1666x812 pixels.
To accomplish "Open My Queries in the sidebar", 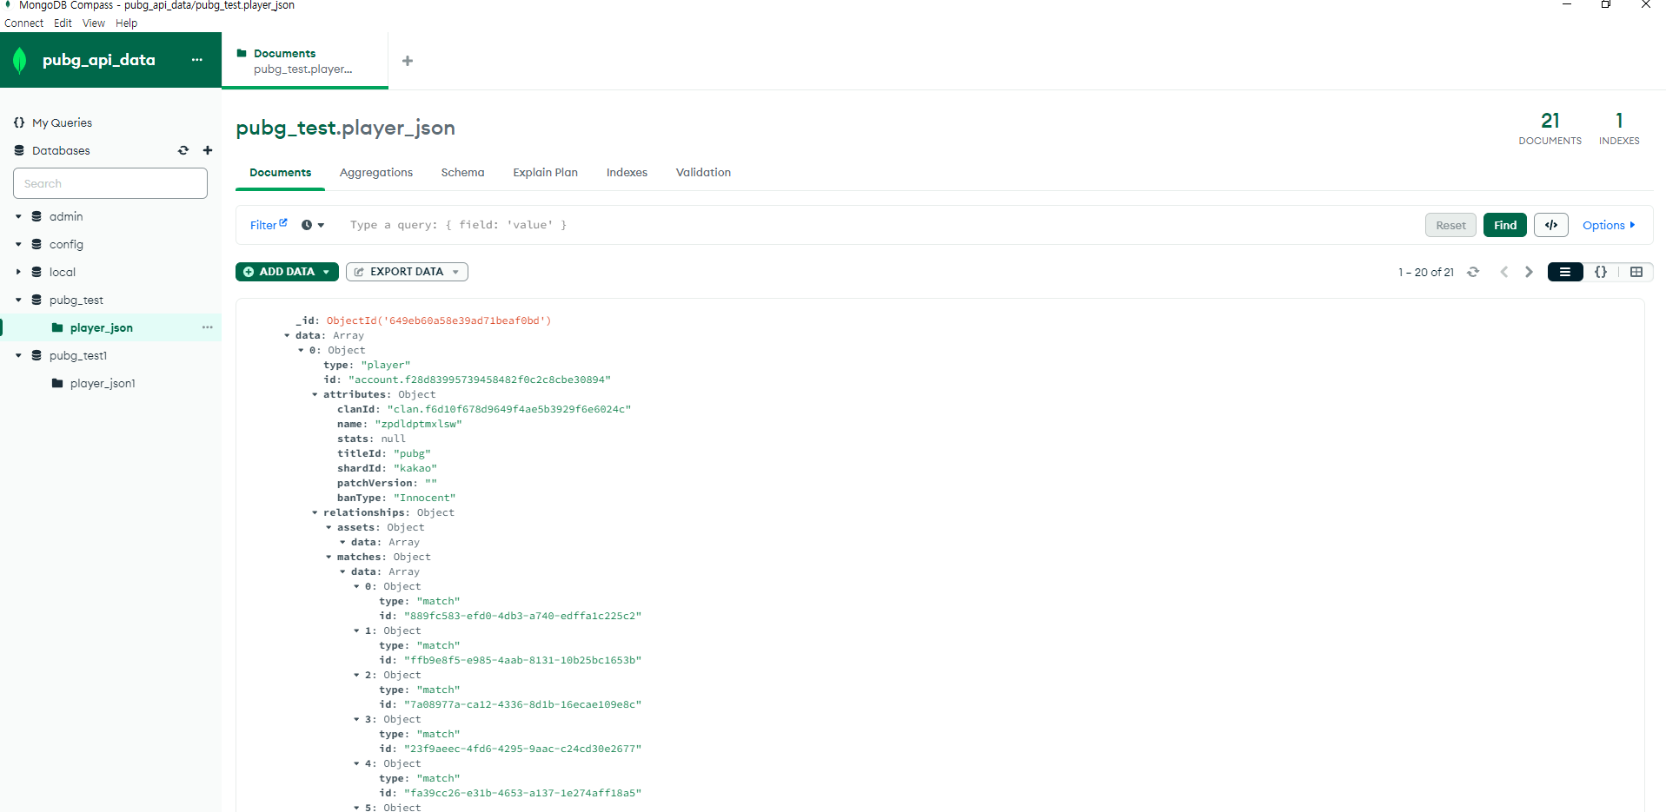I will tap(62, 122).
